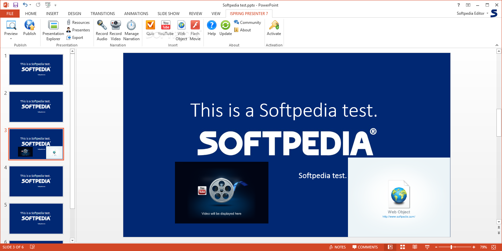Screen dimensions: 502x251
Task: Click the Publish globe icon
Action: click(x=29, y=25)
